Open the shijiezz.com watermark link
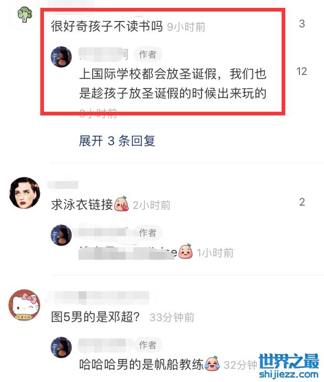This screenshot has width=324, height=382. (289, 374)
